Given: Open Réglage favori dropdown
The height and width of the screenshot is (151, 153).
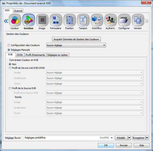Looking at the screenshot, I should tap(69, 138).
